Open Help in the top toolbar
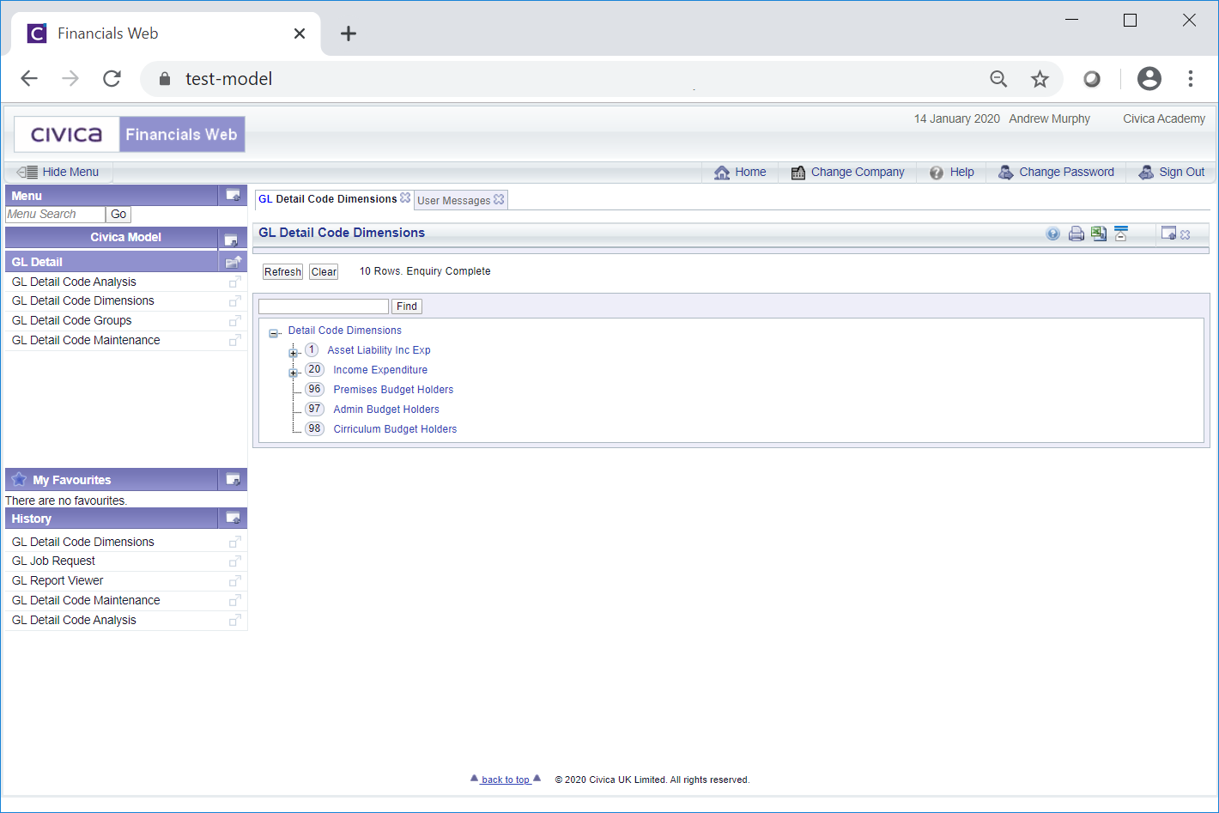The height and width of the screenshot is (813, 1219). point(952,172)
